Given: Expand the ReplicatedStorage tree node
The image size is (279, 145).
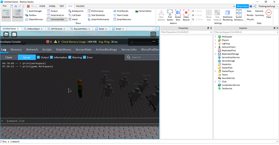Looking at the screenshot, I should coord(215,54).
